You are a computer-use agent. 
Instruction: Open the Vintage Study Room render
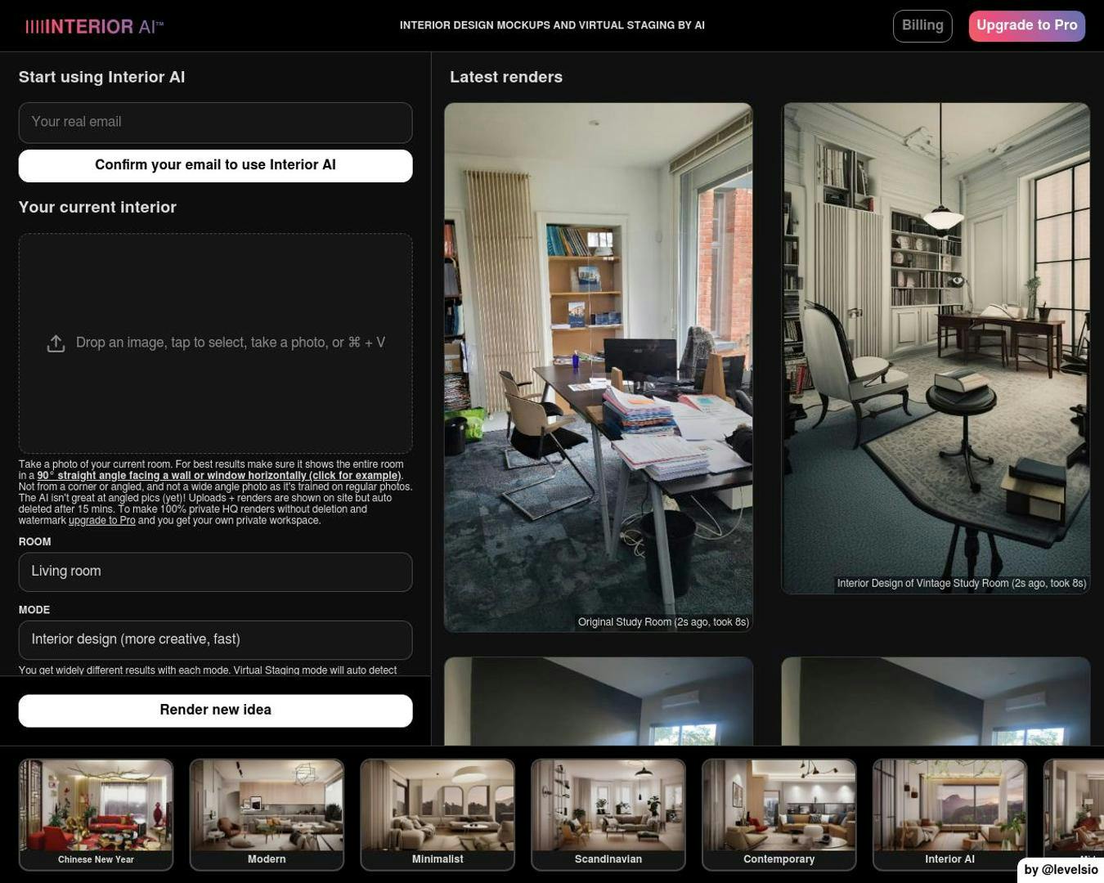click(x=936, y=347)
